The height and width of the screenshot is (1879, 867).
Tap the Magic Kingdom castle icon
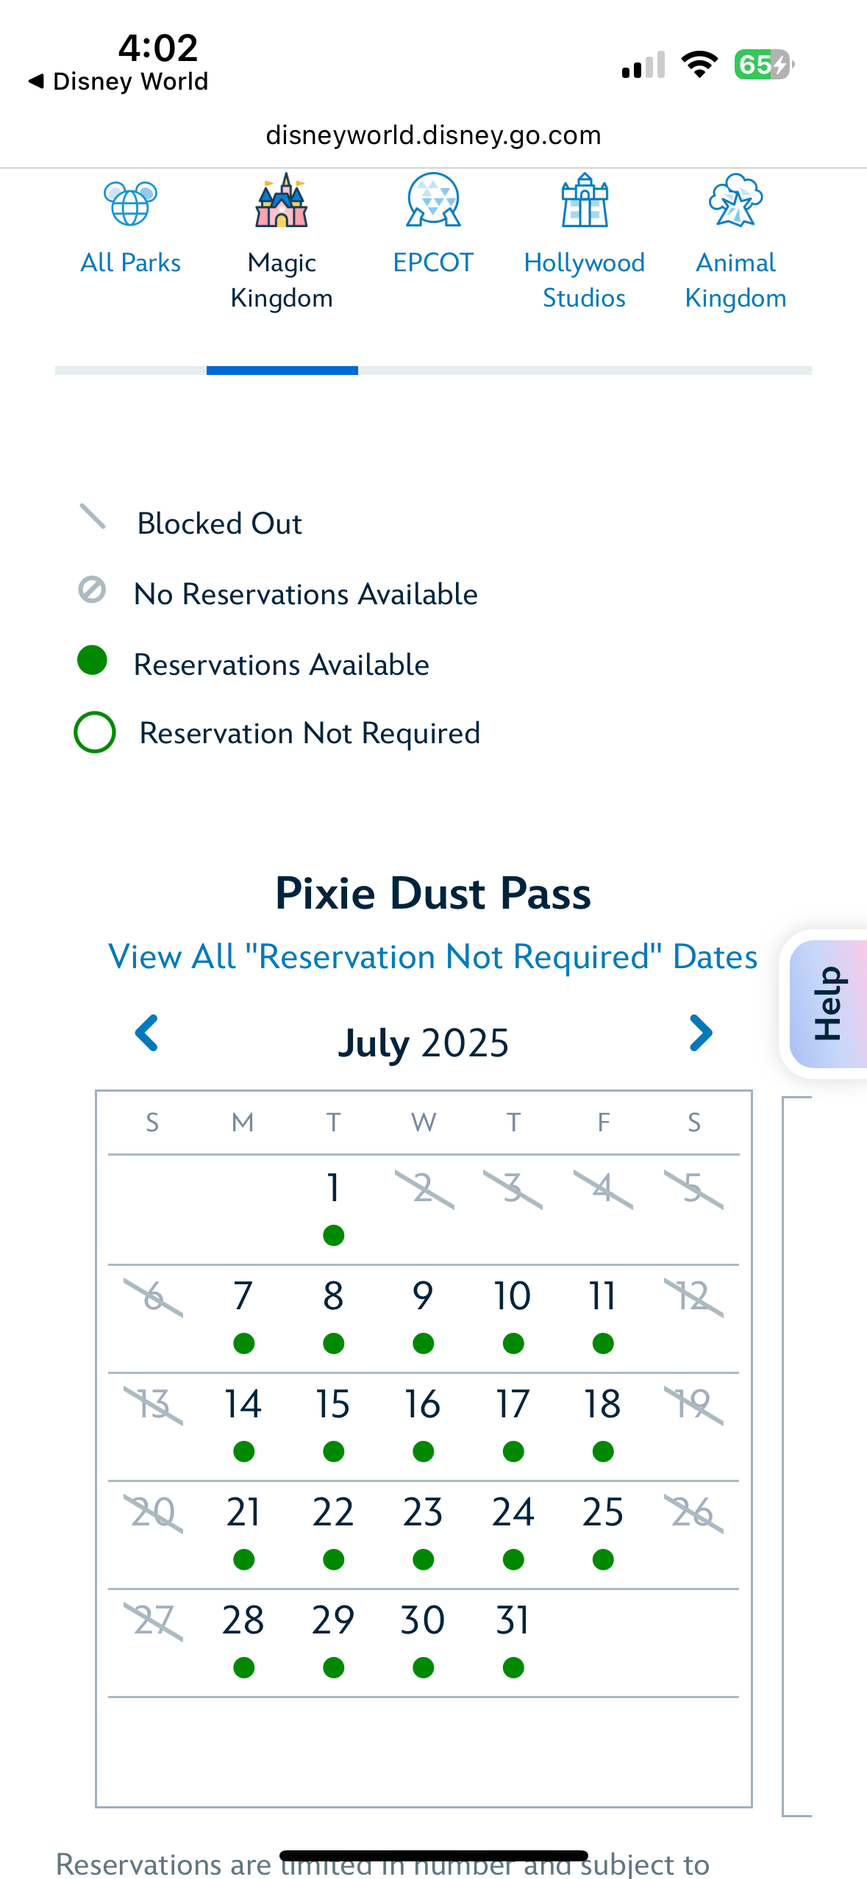coord(282,201)
